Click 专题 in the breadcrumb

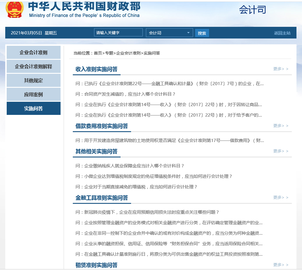coord(109,53)
